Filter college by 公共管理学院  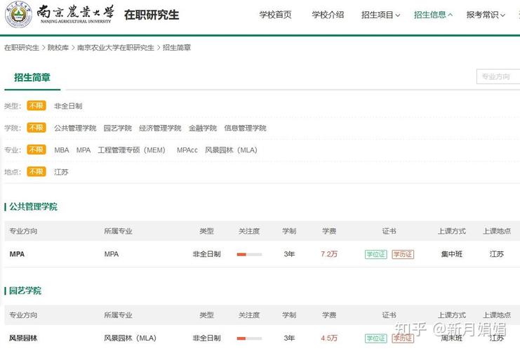[75, 128]
